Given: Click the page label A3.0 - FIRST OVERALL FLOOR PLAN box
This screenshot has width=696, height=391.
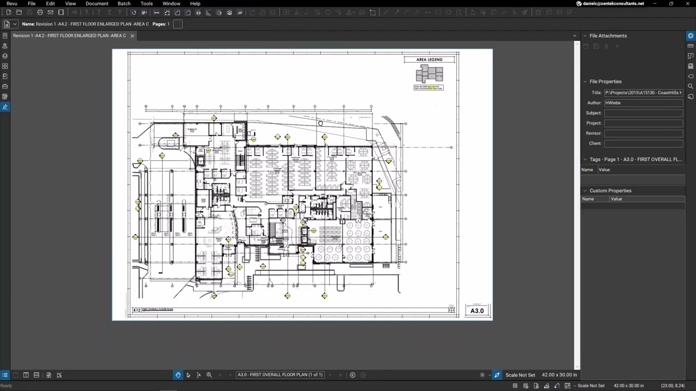Looking at the screenshot, I should coord(280,375).
